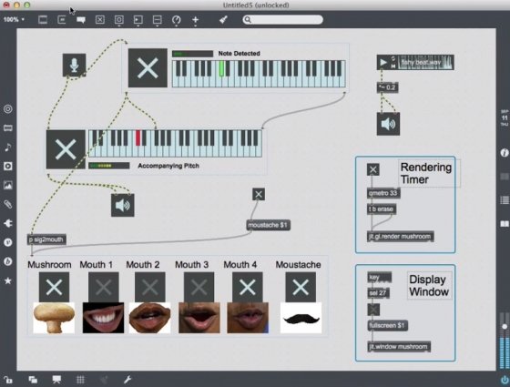Click the search field in the toolbar
This screenshot has height=387, width=510.
coord(282,19)
